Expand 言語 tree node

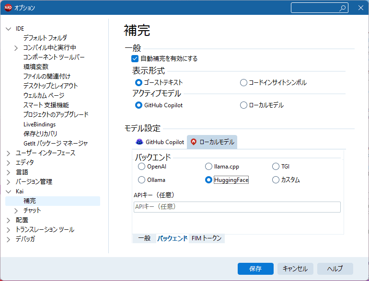click(9, 172)
